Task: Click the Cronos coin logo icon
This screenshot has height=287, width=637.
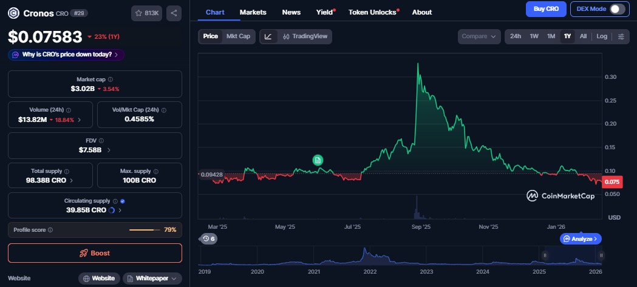Action: coord(14,13)
